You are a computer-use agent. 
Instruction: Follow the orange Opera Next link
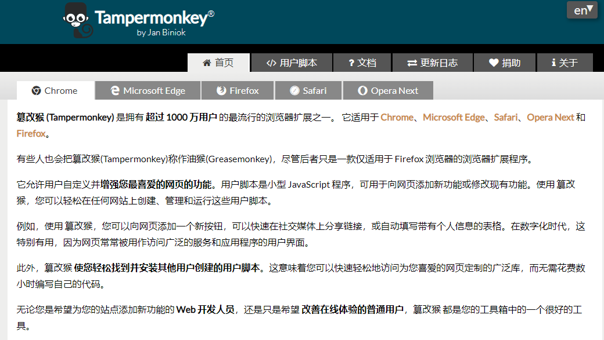551,117
